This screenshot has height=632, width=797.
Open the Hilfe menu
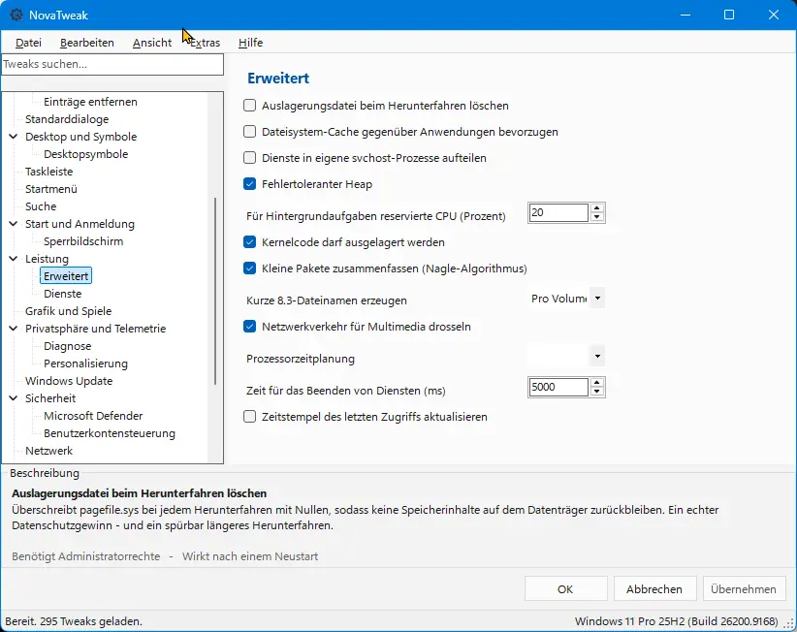coord(250,43)
